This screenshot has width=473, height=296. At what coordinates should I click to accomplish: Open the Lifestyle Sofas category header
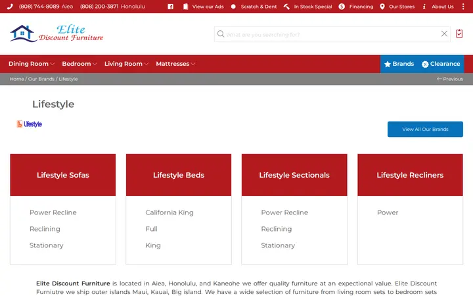coord(63,175)
